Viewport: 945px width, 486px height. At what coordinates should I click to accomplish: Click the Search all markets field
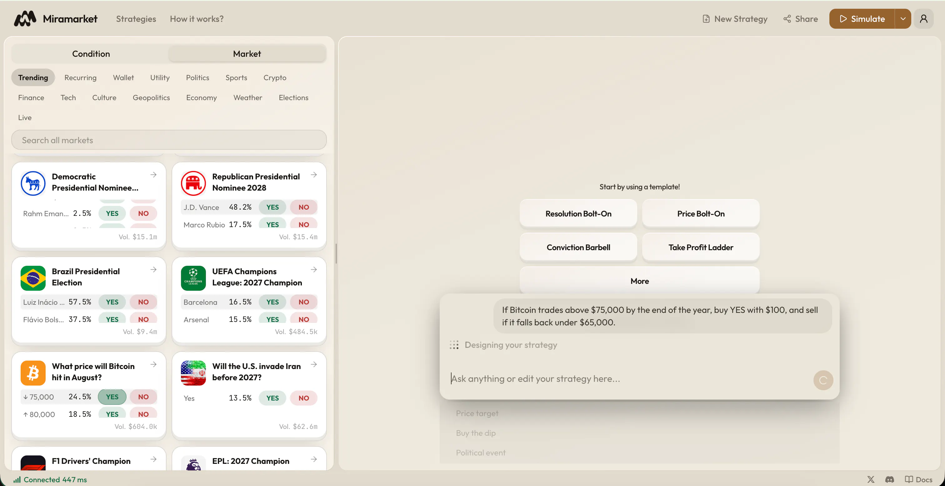coord(169,140)
